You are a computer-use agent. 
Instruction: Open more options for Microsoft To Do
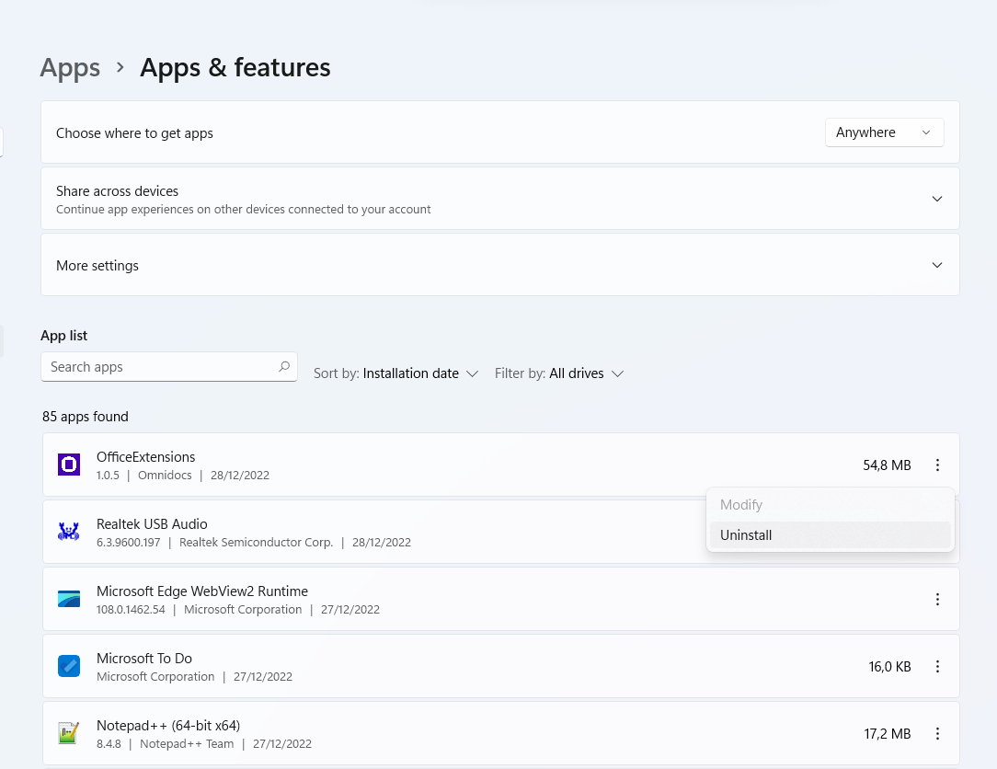937,667
